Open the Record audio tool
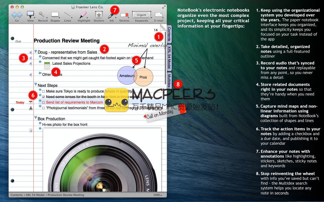The width and height of the screenshot is (324, 202). click(42, 15)
